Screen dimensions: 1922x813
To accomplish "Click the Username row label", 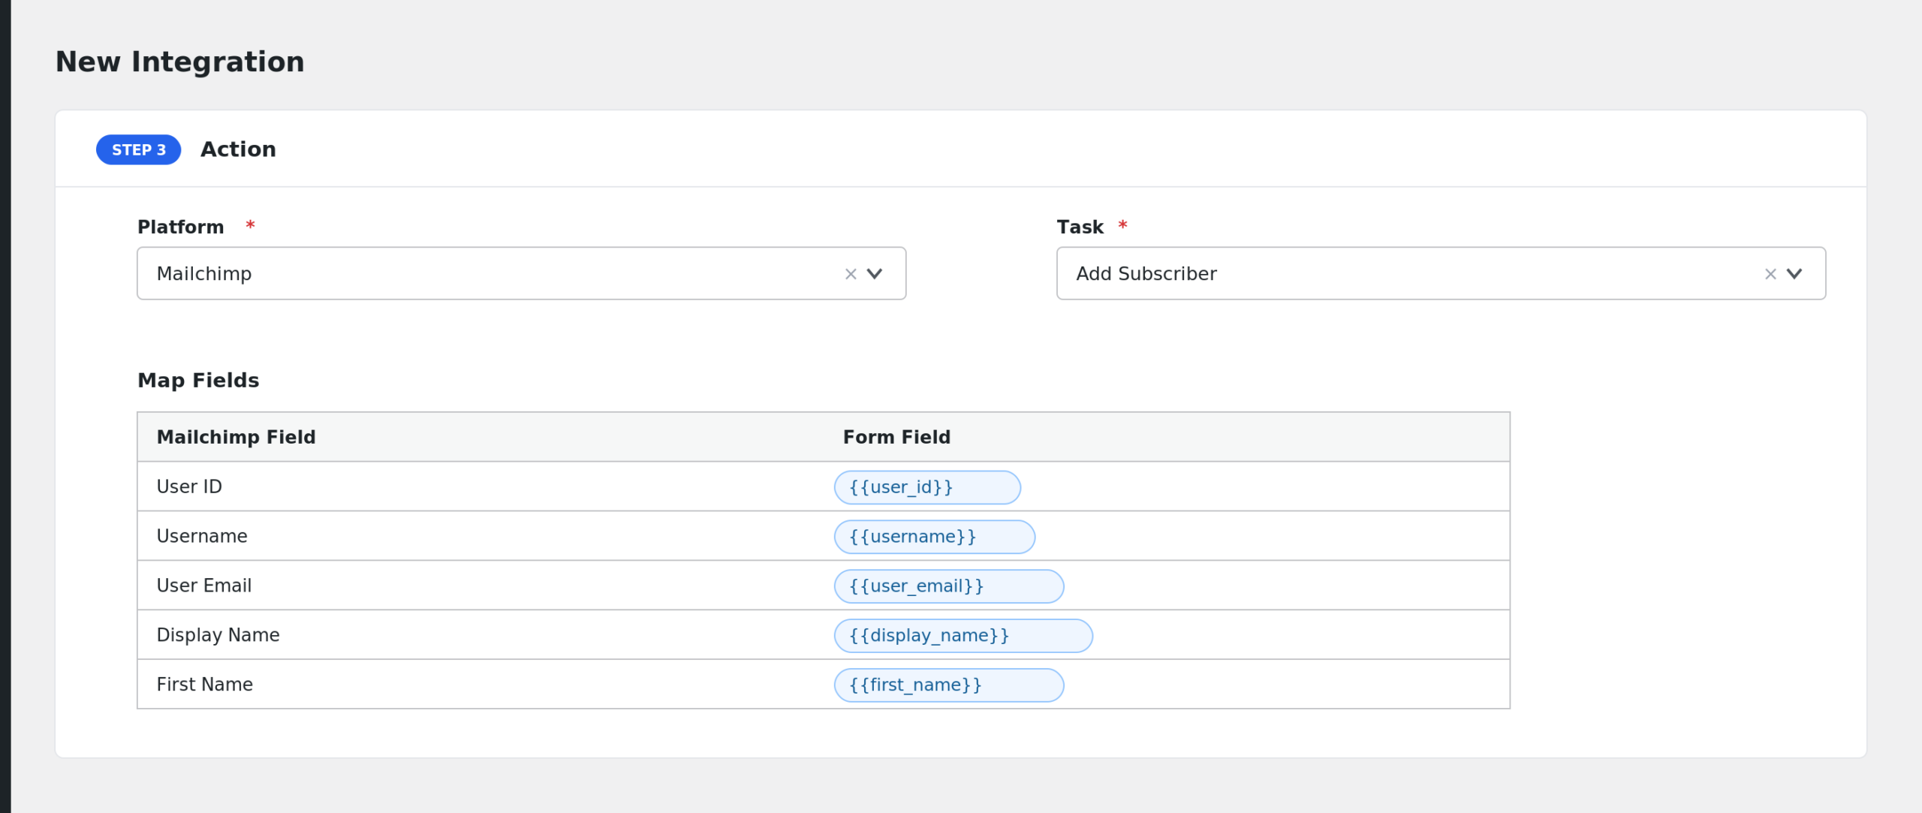I will click(202, 537).
